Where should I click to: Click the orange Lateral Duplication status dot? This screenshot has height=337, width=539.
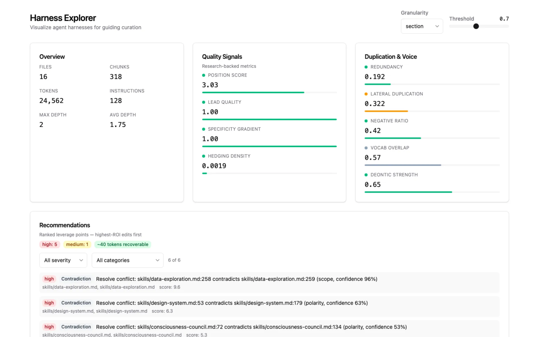(x=366, y=94)
